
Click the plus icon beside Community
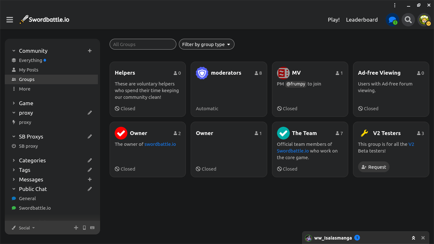90,51
